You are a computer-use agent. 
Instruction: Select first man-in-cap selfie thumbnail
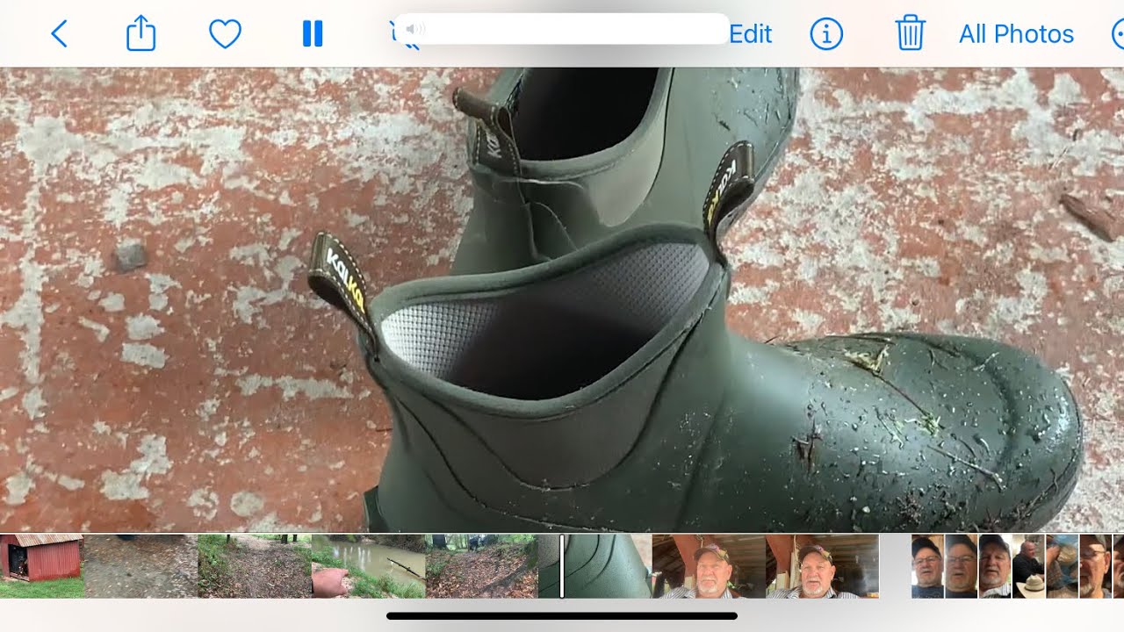709,566
